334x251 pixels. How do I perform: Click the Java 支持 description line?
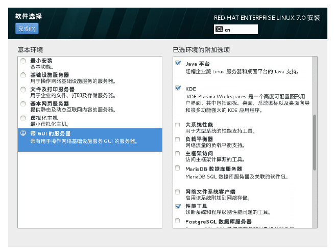pyautogui.click(x=243, y=72)
